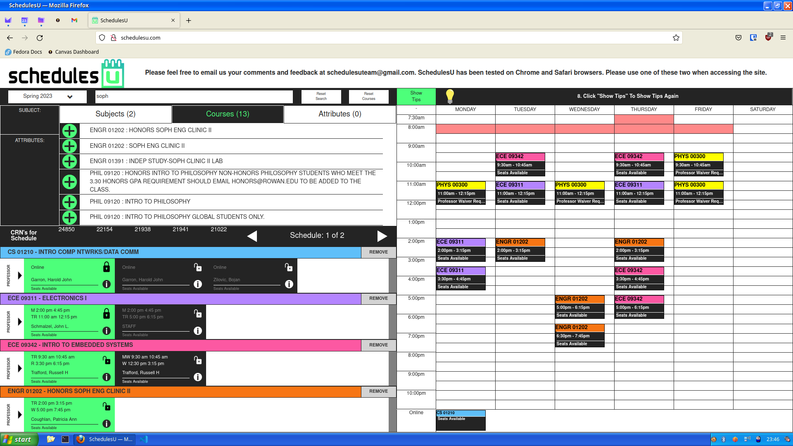Click the course search field containing 'soph'
The image size is (793, 446).
194,96
